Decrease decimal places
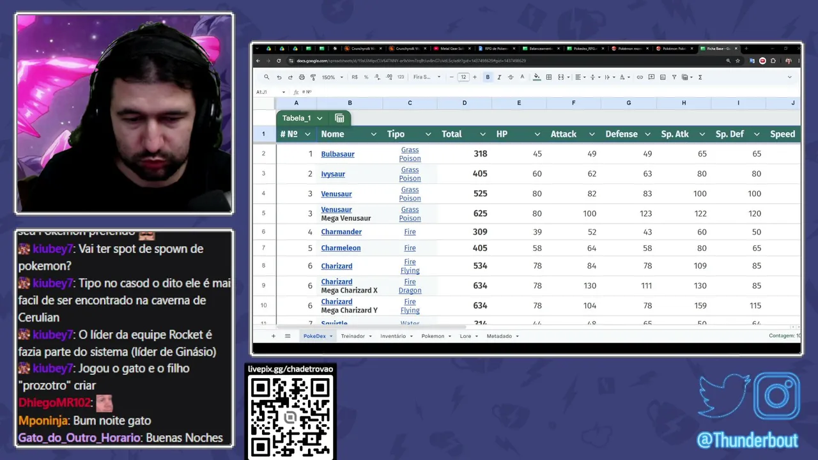The height and width of the screenshot is (460, 818). click(x=378, y=77)
